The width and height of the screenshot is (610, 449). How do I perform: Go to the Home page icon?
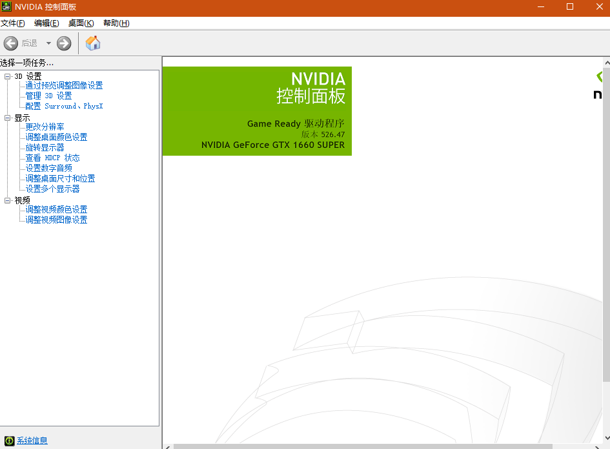(93, 43)
